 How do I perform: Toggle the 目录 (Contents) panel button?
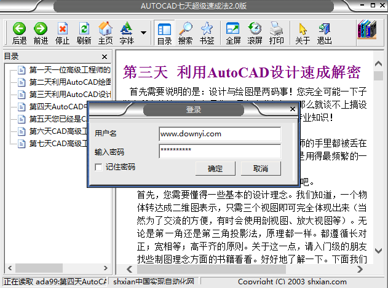click(164, 33)
